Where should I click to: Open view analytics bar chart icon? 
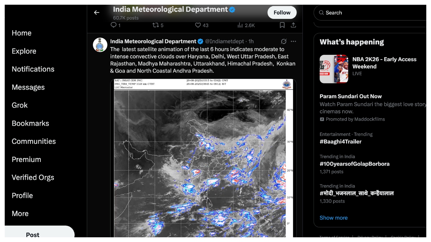pos(240,25)
